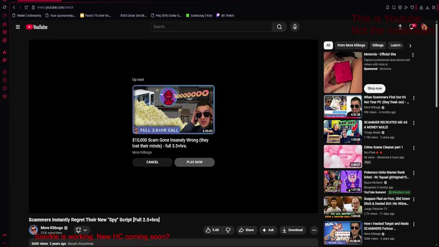Open browser profile icon in toolbar

(421, 7)
